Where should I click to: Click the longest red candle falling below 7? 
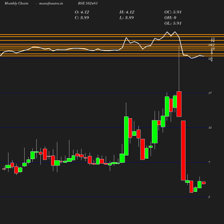[x=183, y=151]
